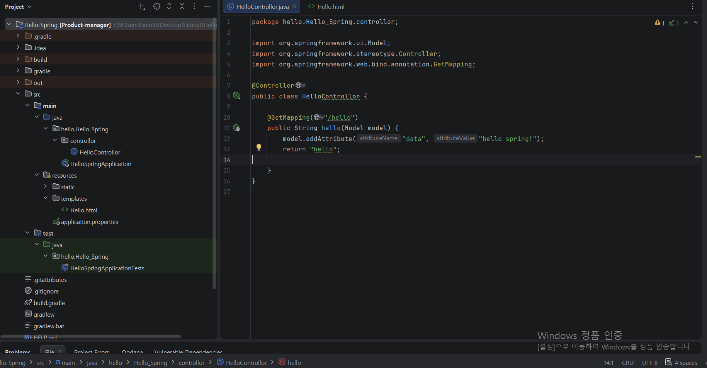Screen dimensions: 707x368
Task: Click the HelloSpringApplication class icon in tree
Action: click(65, 163)
